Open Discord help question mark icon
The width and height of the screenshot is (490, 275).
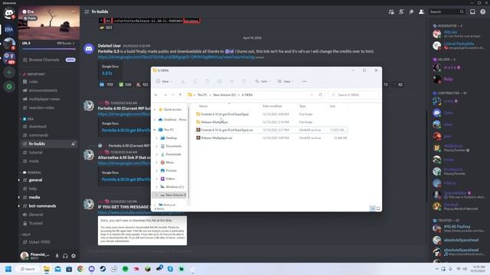[x=483, y=12]
